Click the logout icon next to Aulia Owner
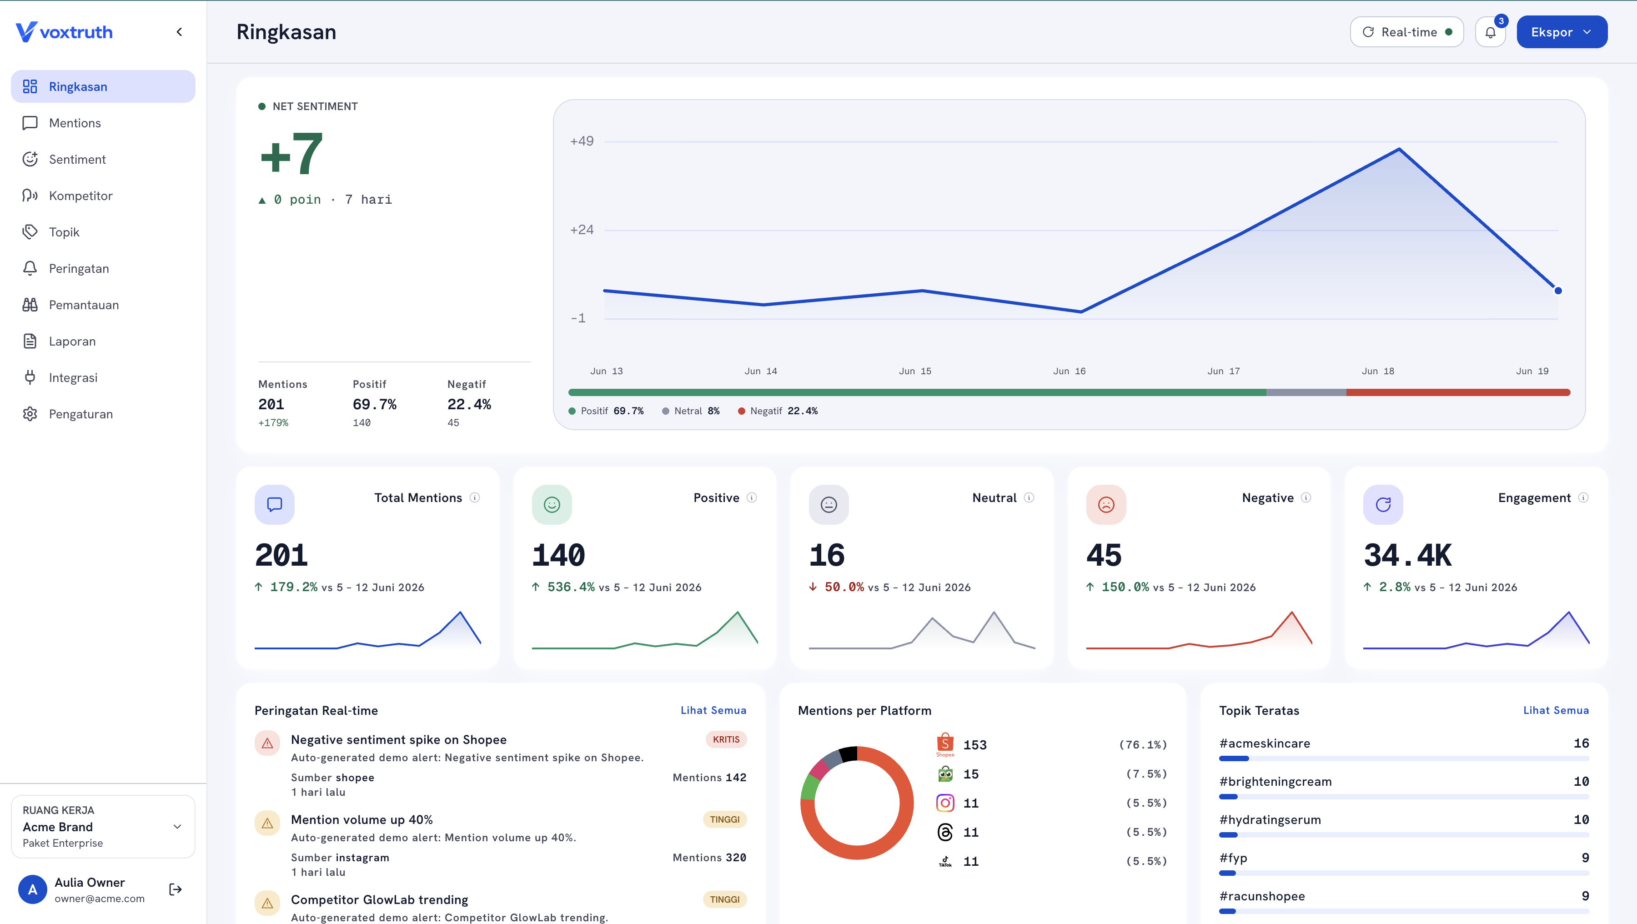The image size is (1637, 924). 176,889
